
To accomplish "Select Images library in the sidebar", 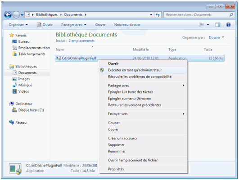I will (x=21, y=79).
